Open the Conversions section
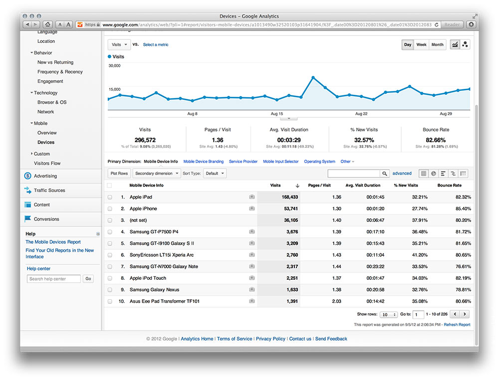 [46, 219]
